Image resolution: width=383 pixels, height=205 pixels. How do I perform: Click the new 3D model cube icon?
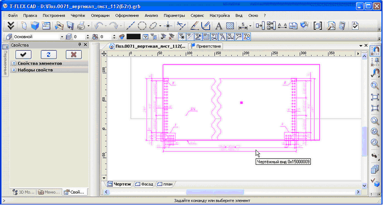(x=35, y=26)
